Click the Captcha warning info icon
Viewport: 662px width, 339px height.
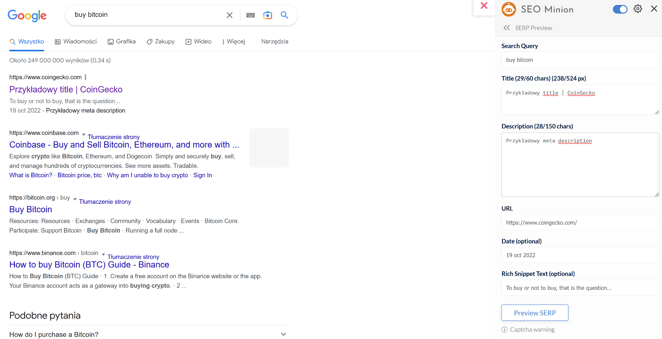504,330
